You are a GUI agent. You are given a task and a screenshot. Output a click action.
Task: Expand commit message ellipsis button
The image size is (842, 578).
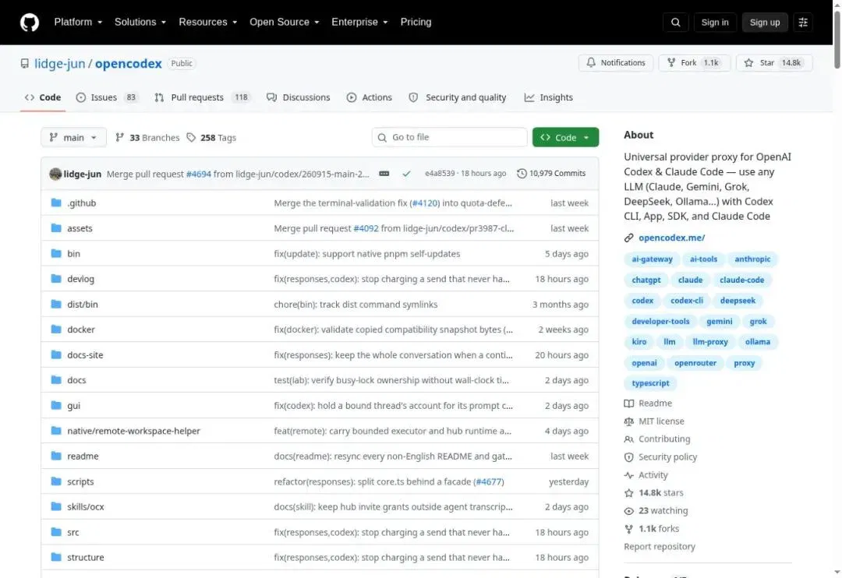384,174
